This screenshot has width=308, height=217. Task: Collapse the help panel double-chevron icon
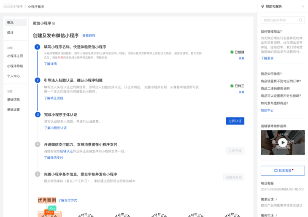pos(303,6)
